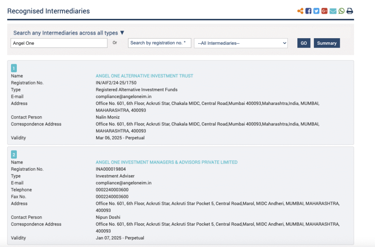The height and width of the screenshot is (247, 375).
Task: Open Angel One Alternative Investment Trust link
Action: click(x=144, y=76)
